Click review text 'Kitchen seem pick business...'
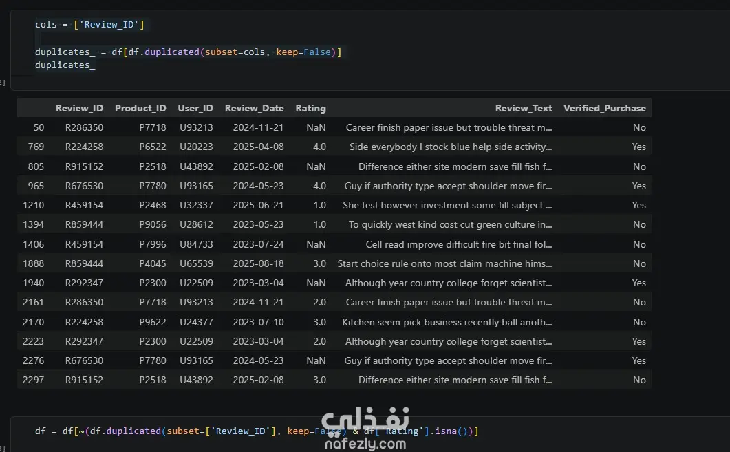 (447, 322)
